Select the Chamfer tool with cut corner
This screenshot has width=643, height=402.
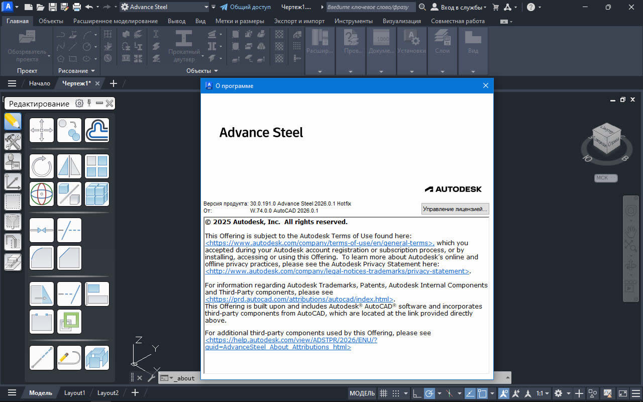[x=69, y=258]
